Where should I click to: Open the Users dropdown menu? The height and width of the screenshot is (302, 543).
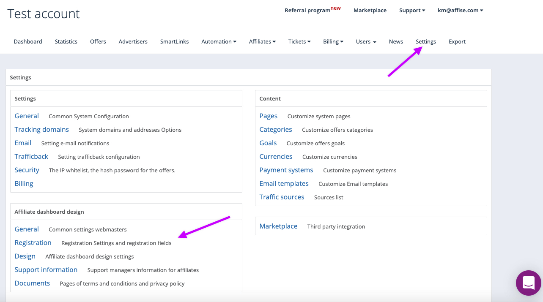(x=366, y=41)
